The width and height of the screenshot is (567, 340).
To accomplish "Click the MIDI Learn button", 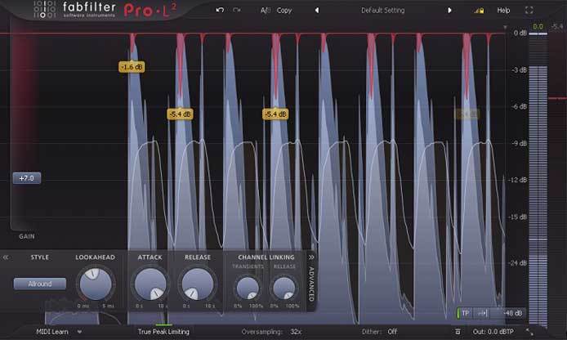I will (52, 331).
